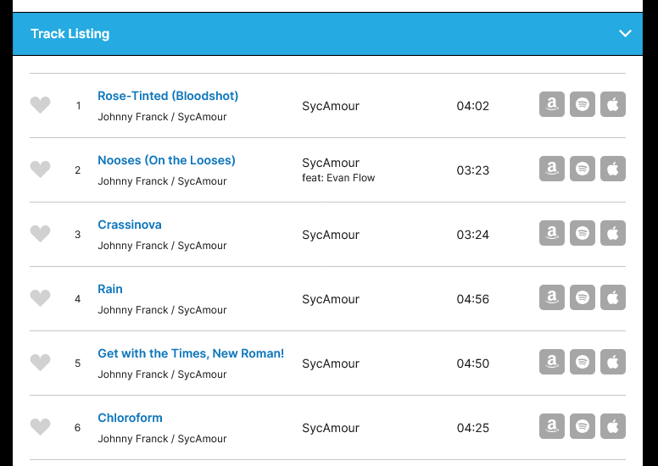
Task: Open Spotify link for Nooses (On the Looses)
Action: [583, 169]
